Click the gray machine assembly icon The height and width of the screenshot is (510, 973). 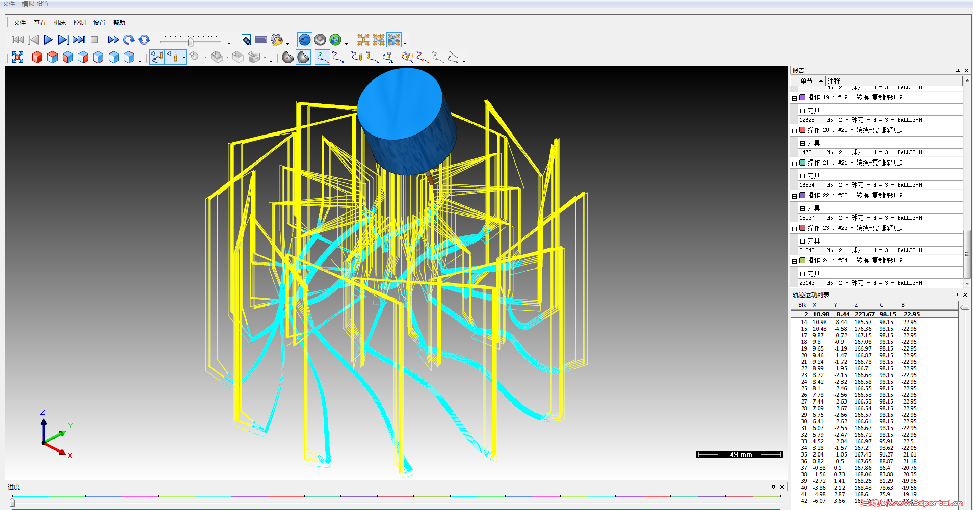[254, 57]
